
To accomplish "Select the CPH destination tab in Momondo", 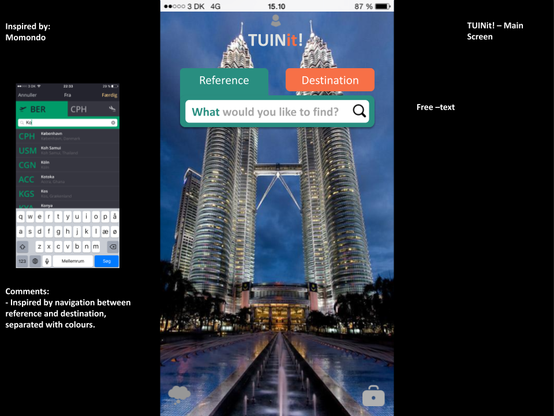I will pos(79,109).
